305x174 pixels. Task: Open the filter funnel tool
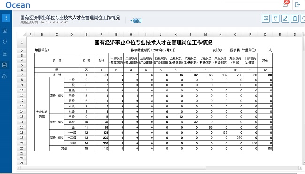[275, 18]
